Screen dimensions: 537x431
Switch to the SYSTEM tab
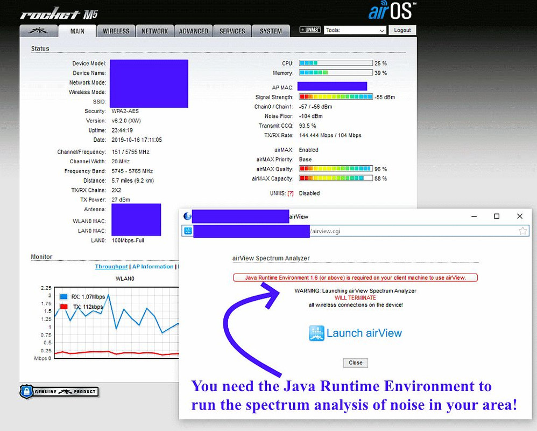271,31
